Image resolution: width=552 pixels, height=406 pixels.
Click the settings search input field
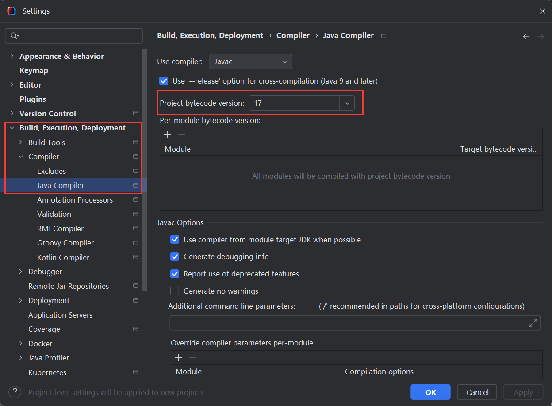[x=74, y=36]
